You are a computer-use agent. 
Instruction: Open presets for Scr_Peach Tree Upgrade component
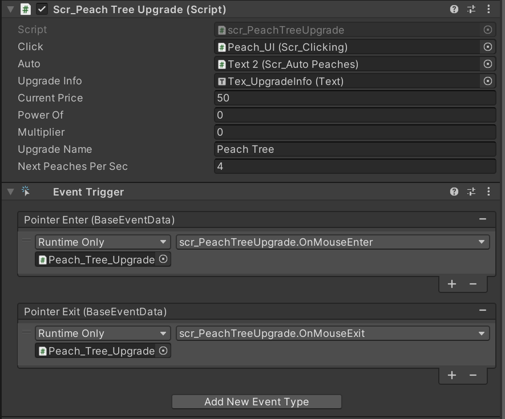(471, 9)
